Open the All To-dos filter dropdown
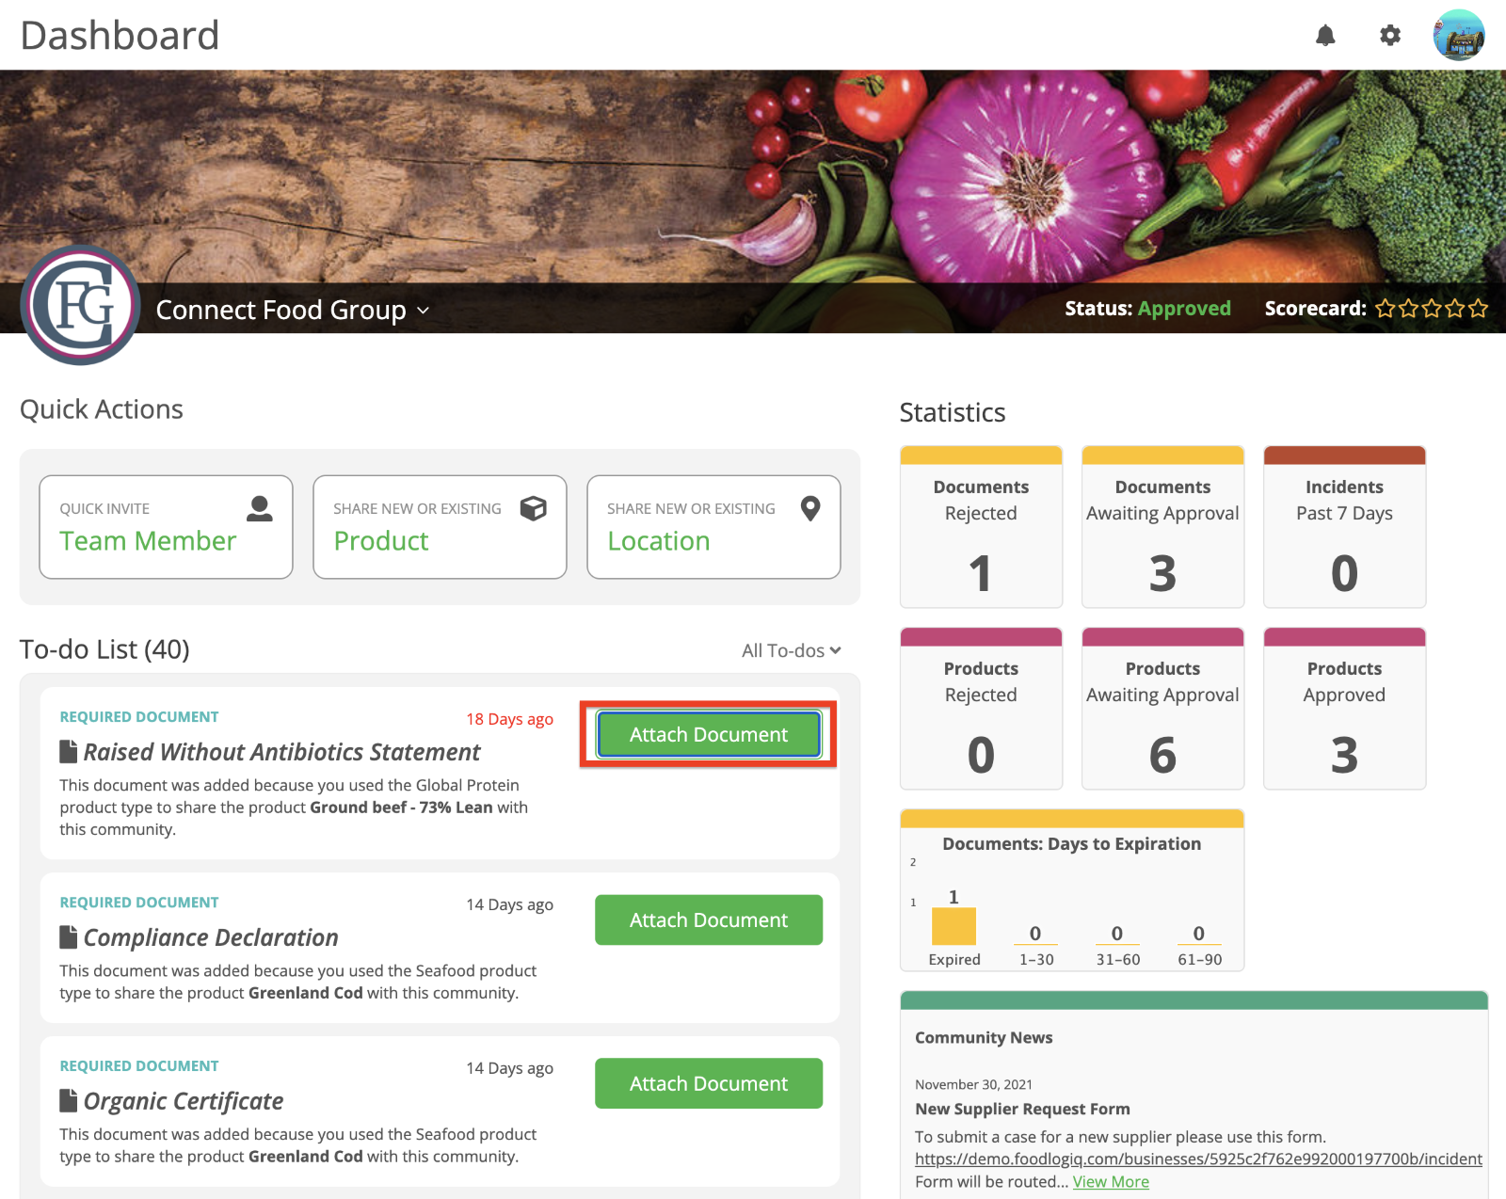1506x1199 pixels. click(x=792, y=650)
